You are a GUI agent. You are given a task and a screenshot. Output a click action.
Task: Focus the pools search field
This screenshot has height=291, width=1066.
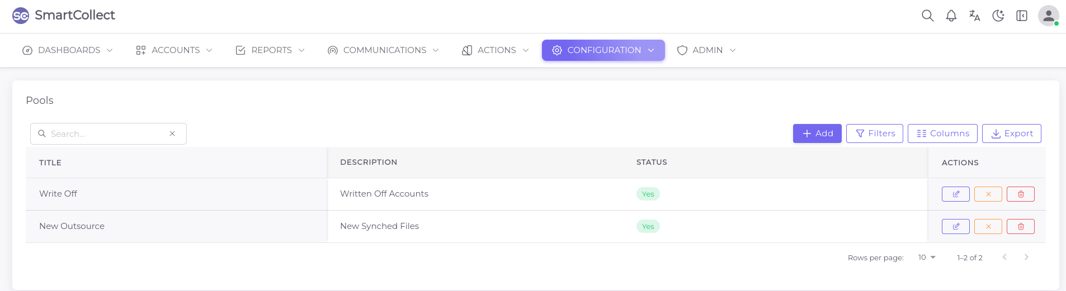(106, 134)
